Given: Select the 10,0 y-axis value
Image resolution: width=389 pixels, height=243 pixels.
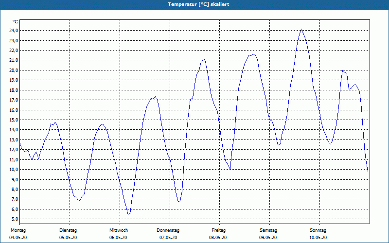Looking at the screenshot, I should [14, 169].
